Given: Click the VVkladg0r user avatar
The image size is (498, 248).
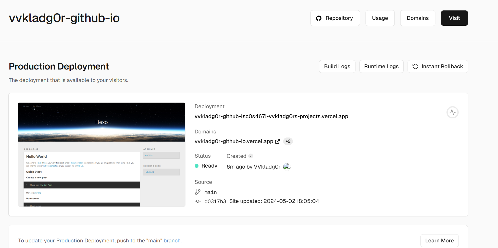Looking at the screenshot, I should (x=287, y=167).
